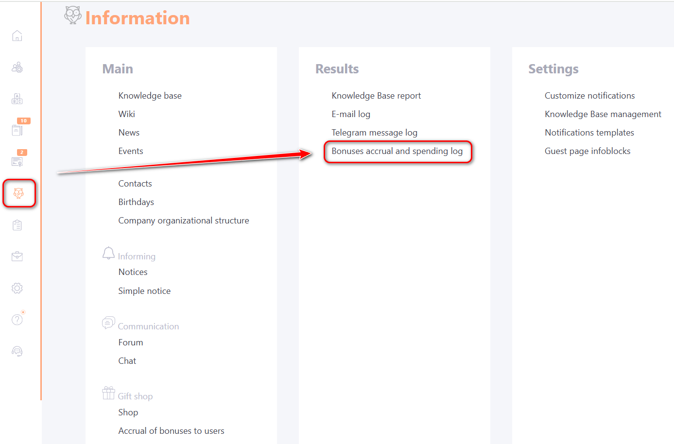Go to Telegram message log

point(374,133)
